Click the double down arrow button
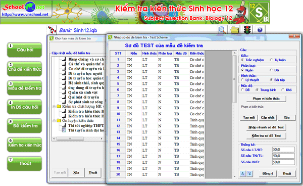This screenshot has width=303, height=186. click(249, 174)
